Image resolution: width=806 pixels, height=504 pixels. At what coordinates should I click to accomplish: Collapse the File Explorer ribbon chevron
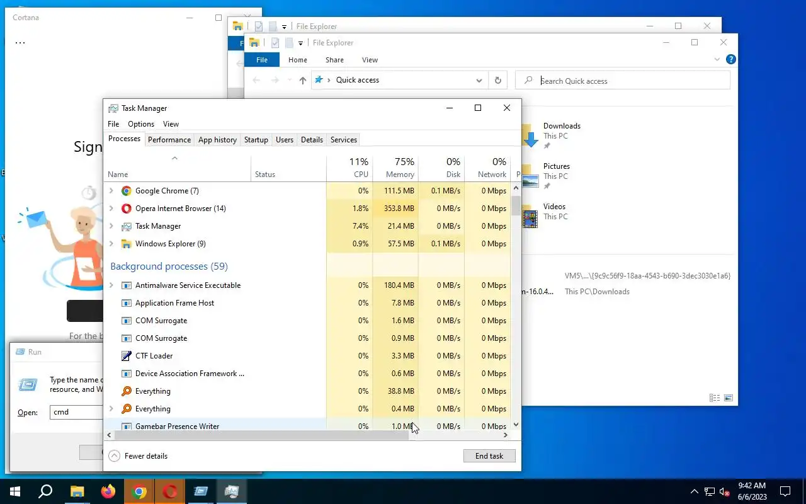(x=717, y=60)
